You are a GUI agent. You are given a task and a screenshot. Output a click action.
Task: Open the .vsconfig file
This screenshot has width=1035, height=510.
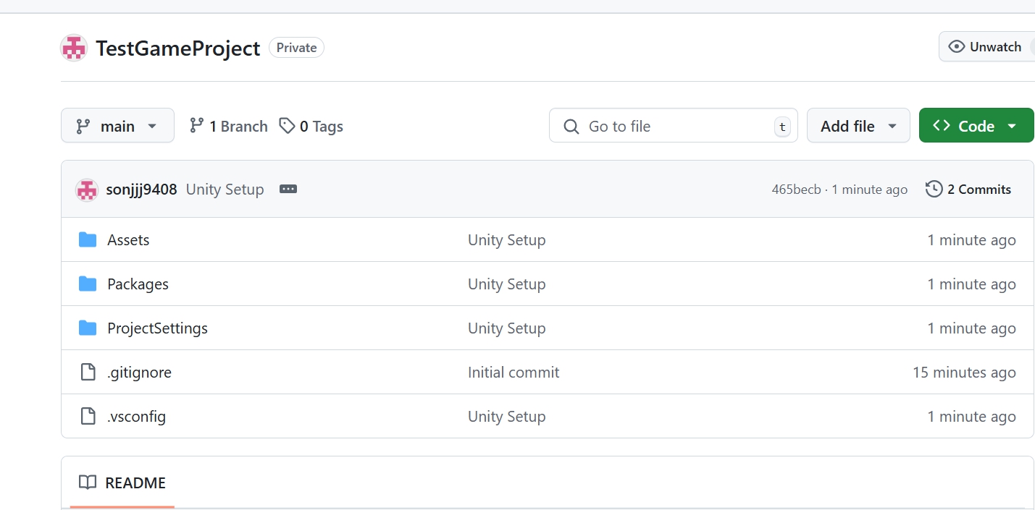pyautogui.click(x=136, y=417)
